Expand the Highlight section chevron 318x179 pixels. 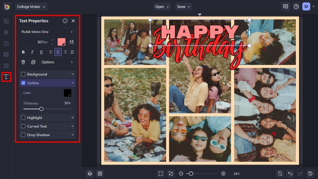pos(72,117)
